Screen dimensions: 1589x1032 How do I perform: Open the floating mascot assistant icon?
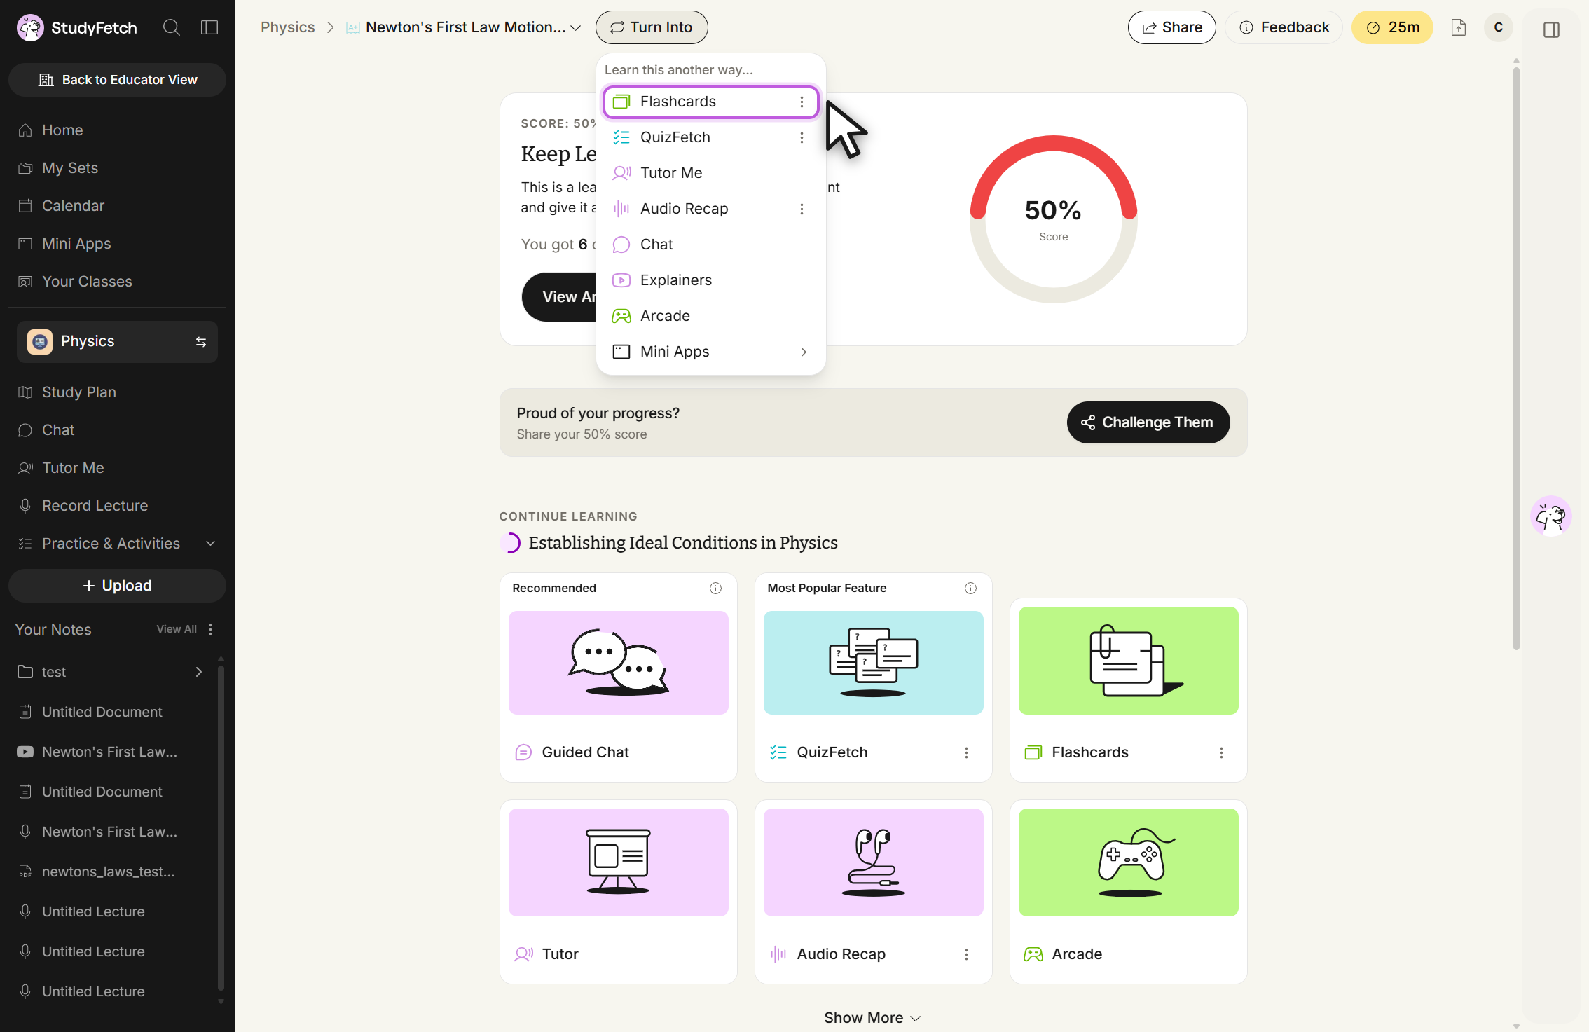click(1550, 516)
